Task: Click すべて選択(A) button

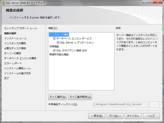Action: 57,97
